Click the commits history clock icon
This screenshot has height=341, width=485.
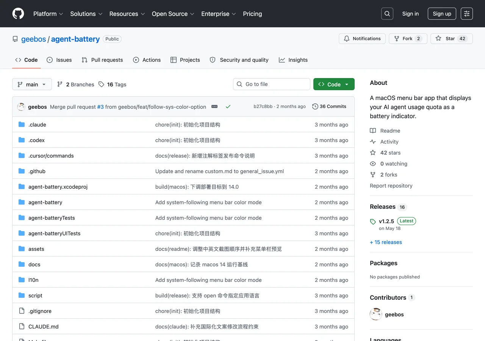315,106
